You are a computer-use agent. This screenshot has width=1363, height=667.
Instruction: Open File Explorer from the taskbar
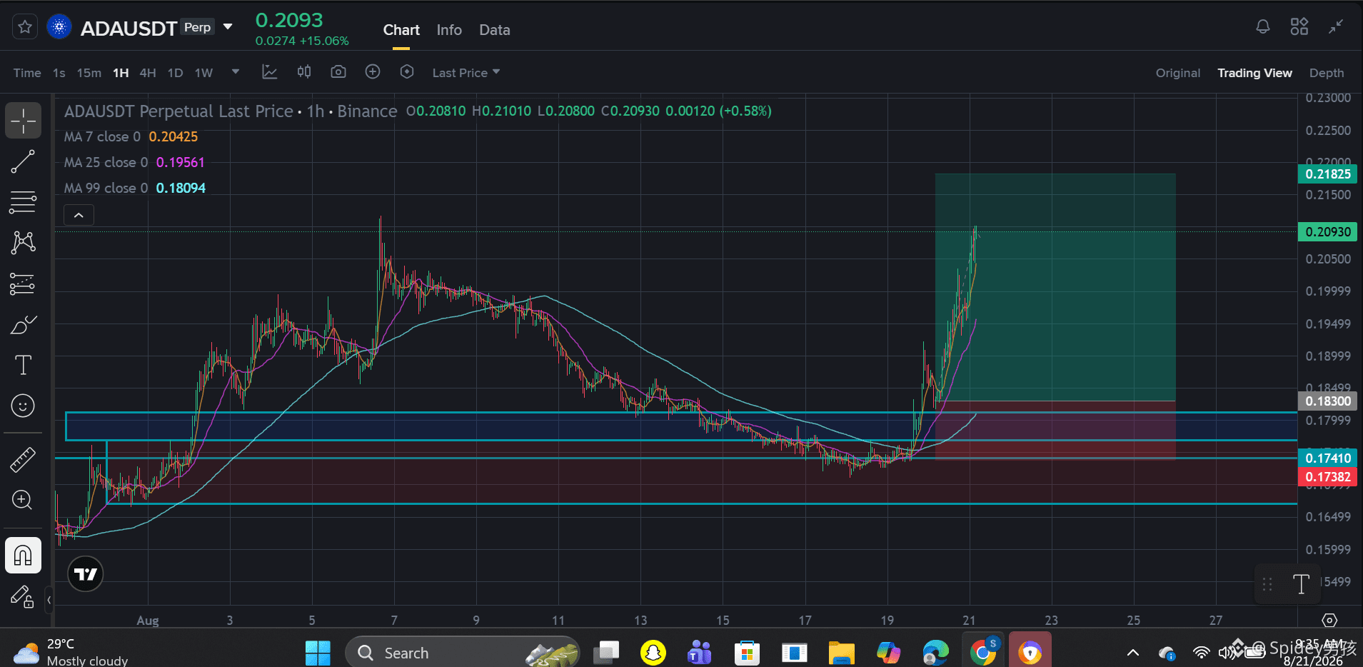click(x=842, y=653)
